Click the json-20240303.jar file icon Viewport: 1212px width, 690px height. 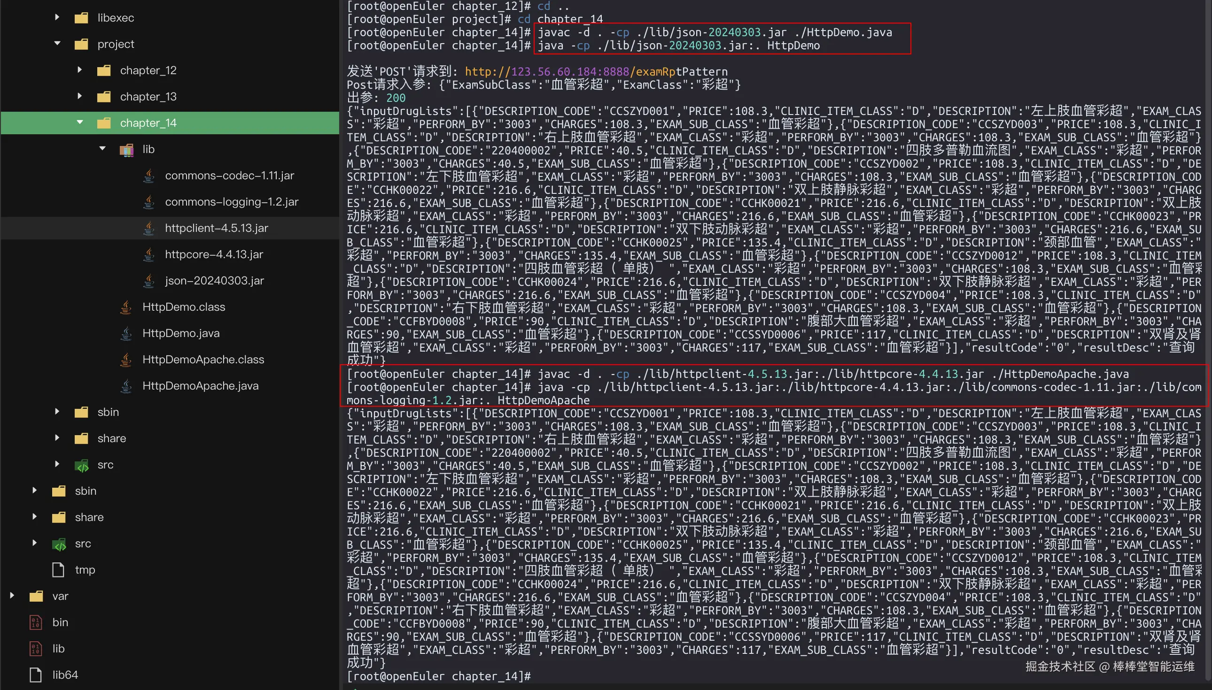click(149, 281)
